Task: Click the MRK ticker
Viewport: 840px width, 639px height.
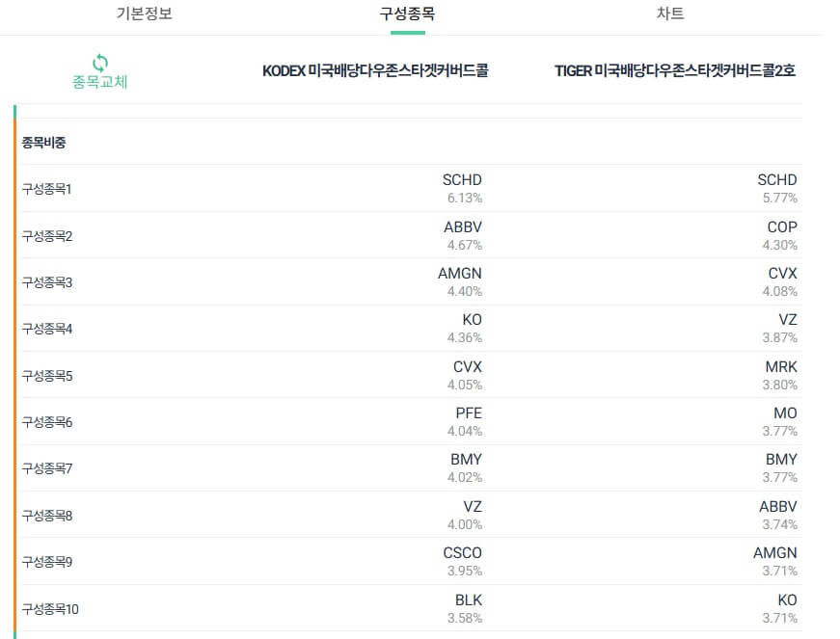Action: (x=781, y=366)
